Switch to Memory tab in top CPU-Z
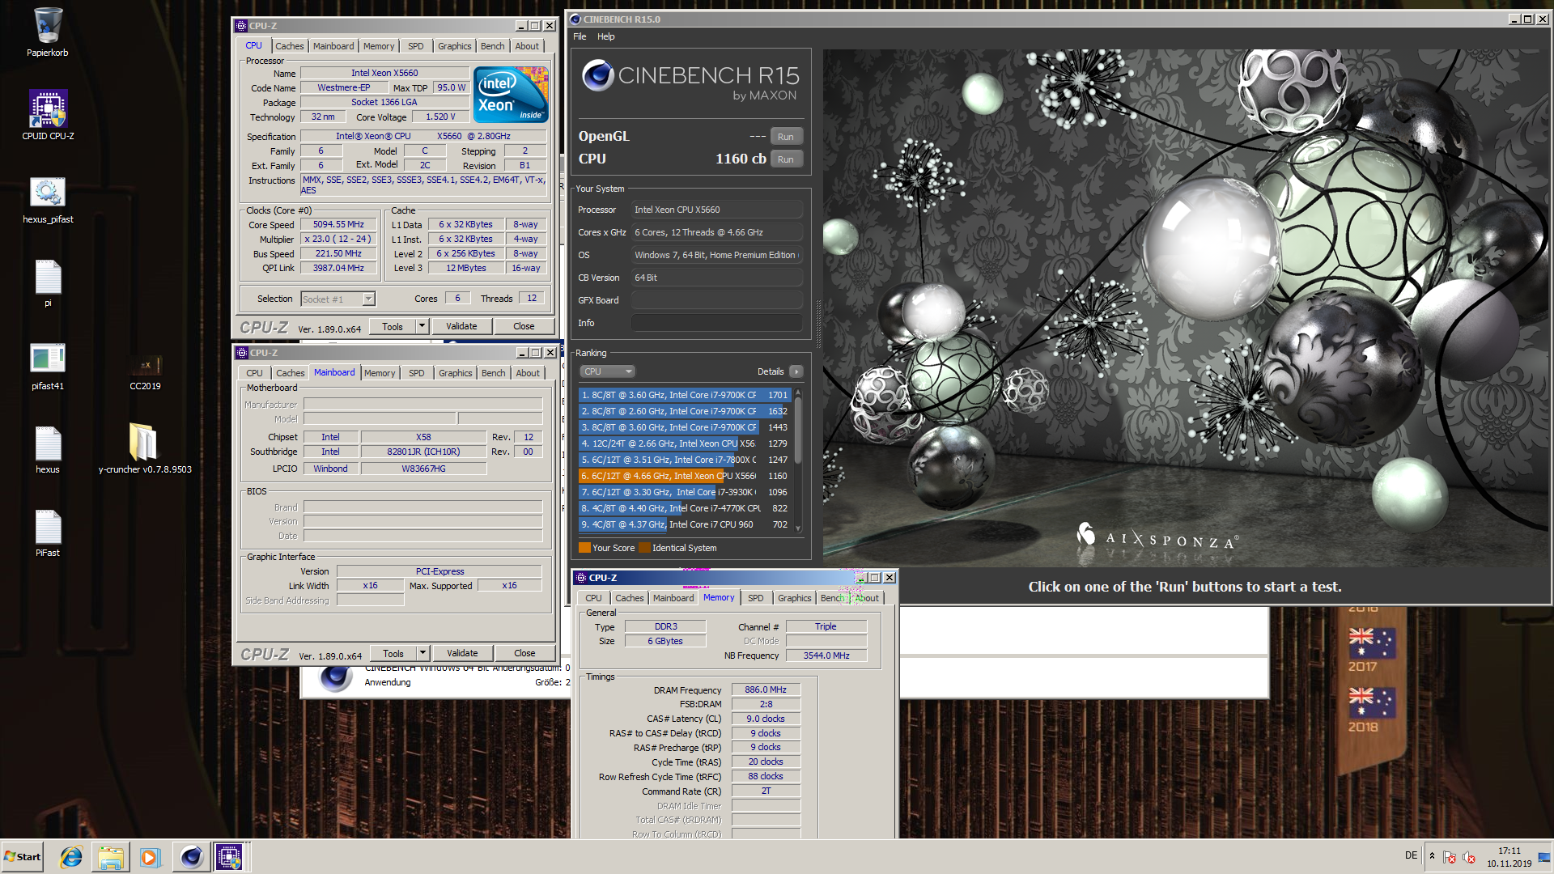Image resolution: width=1554 pixels, height=874 pixels. click(x=379, y=46)
